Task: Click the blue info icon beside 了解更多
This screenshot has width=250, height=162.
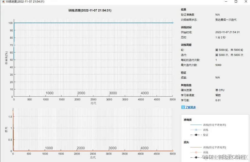Action: [x=183, y=107]
